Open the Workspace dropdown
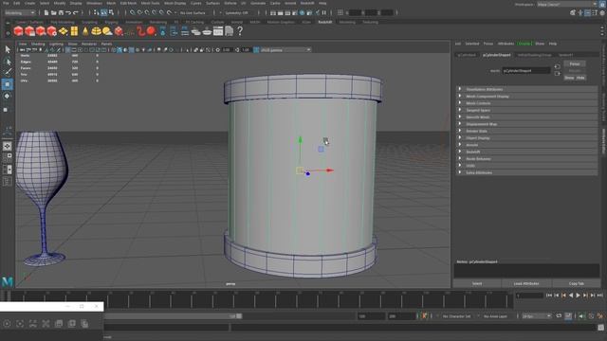 [x=567, y=4]
